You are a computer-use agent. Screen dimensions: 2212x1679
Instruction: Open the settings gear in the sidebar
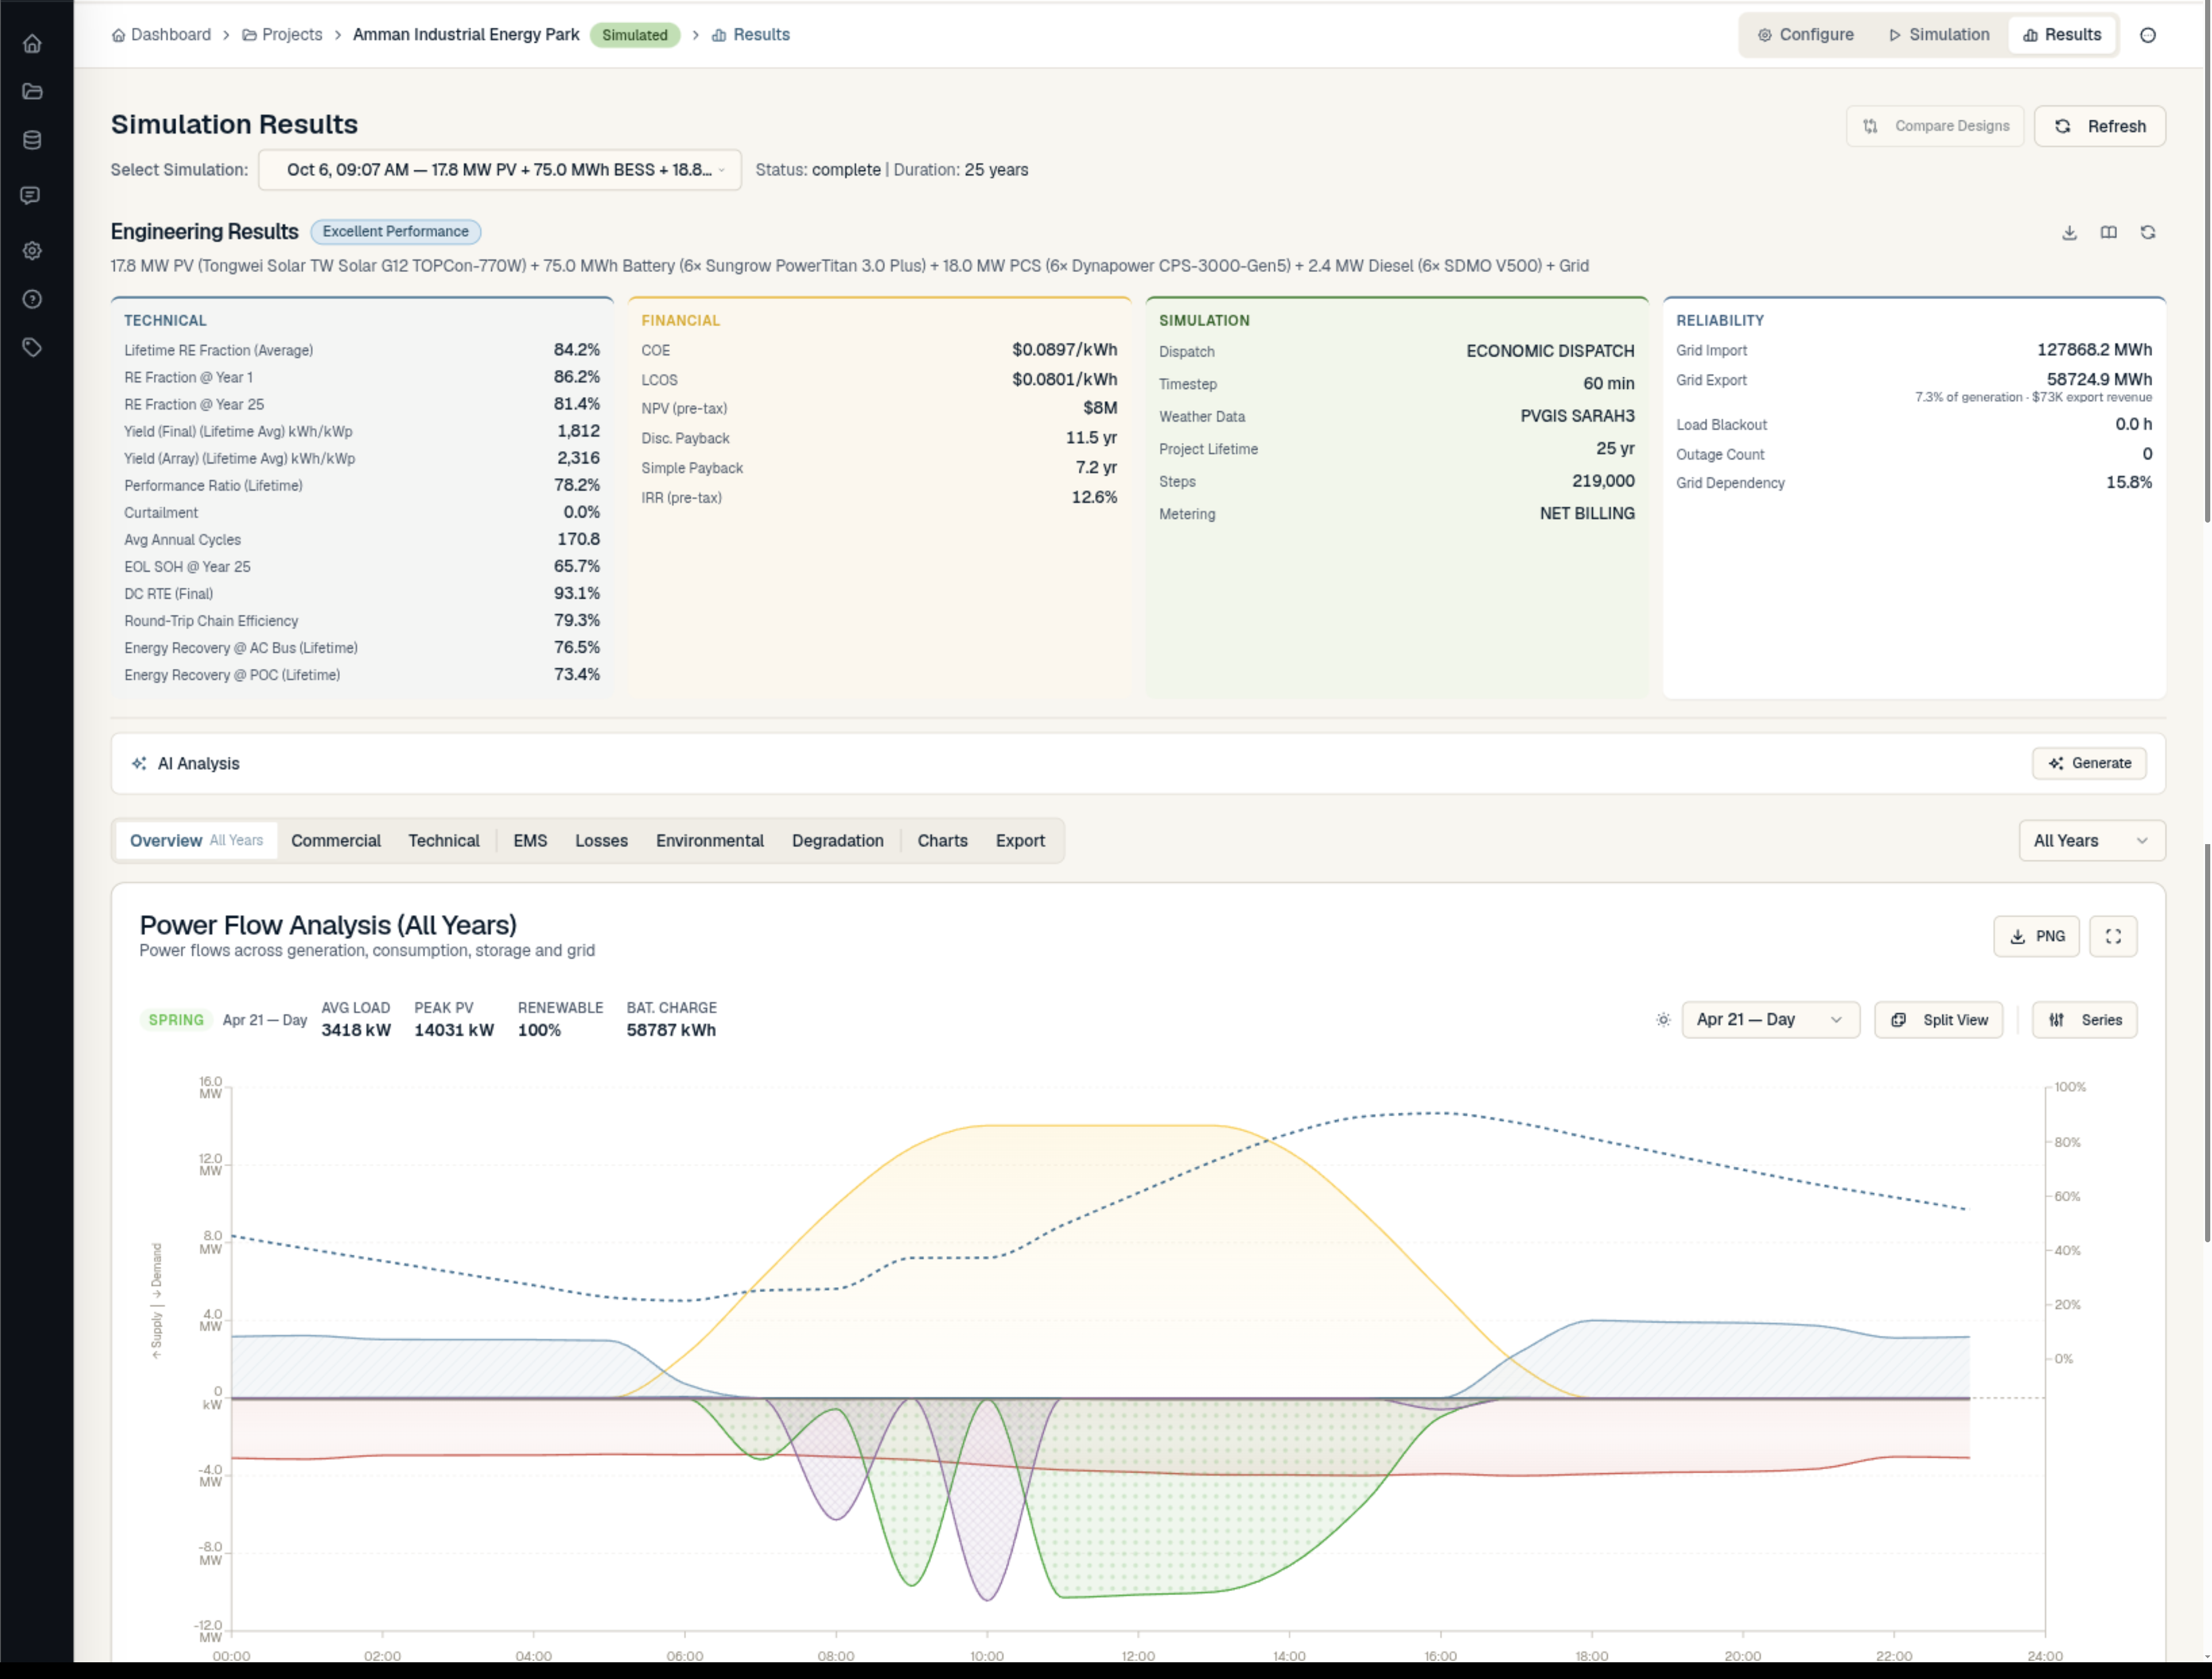point(32,251)
